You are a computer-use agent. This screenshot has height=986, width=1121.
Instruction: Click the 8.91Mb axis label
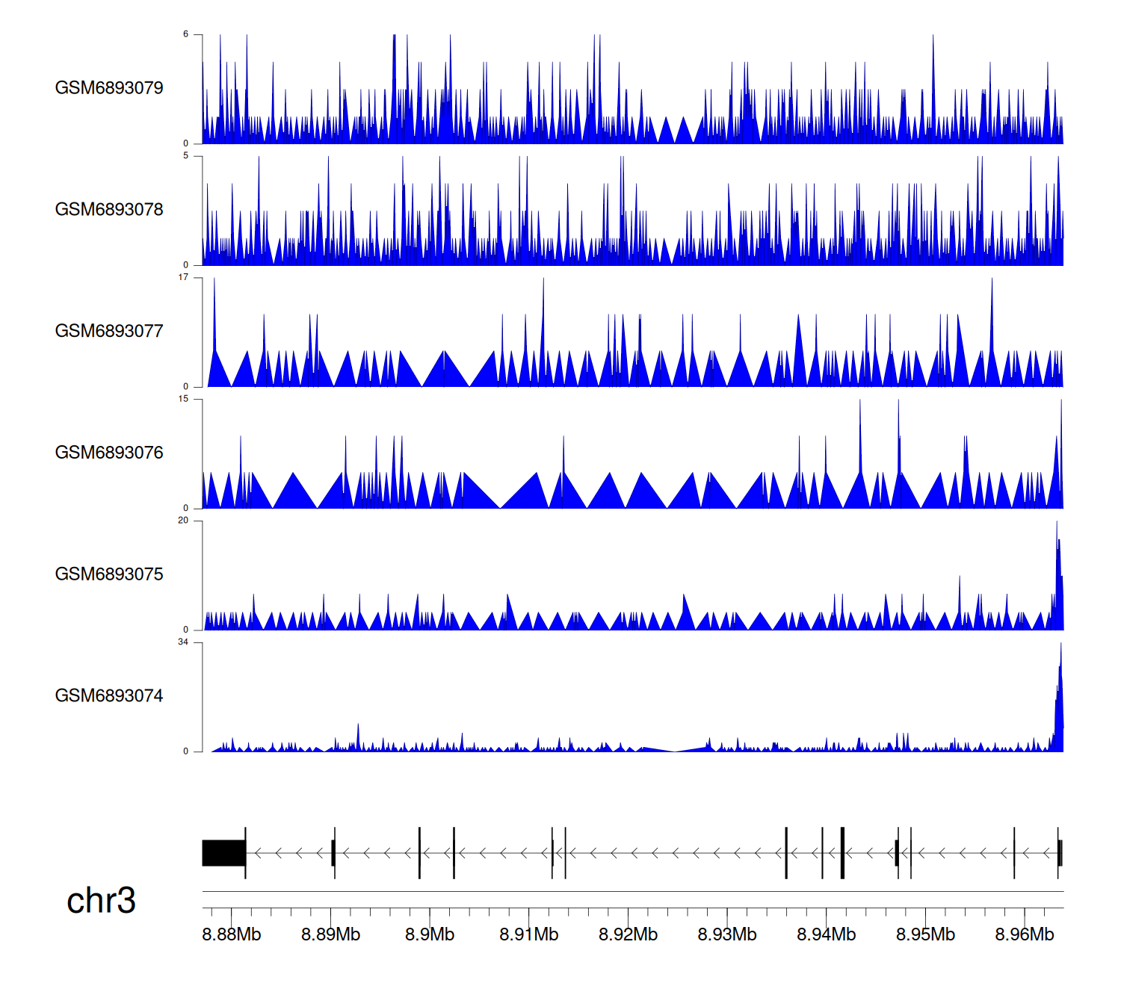529,935
